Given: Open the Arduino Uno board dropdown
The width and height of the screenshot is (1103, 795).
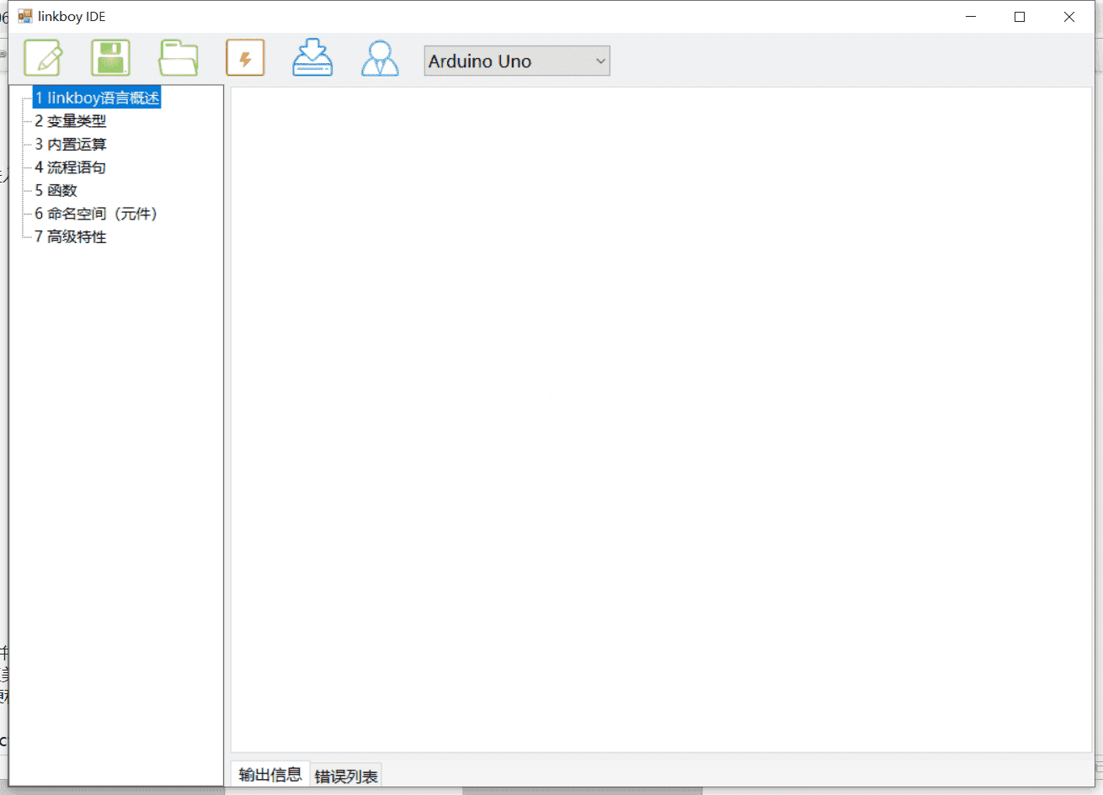Looking at the screenshot, I should 517,61.
